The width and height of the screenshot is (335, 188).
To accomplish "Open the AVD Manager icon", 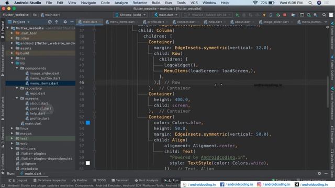I will pos(309,15).
